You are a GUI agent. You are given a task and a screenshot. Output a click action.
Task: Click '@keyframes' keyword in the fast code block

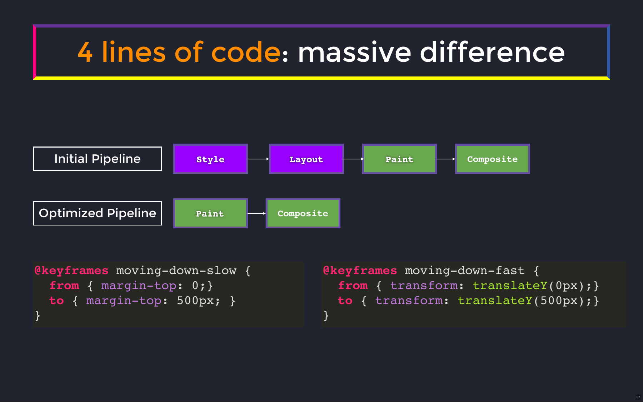(360, 271)
